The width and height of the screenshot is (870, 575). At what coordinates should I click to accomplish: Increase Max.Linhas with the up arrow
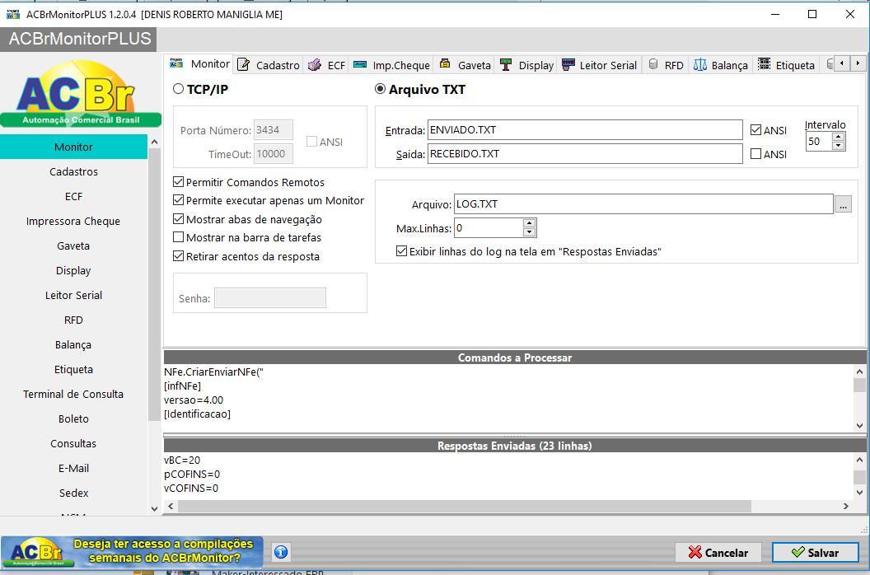pos(529,224)
